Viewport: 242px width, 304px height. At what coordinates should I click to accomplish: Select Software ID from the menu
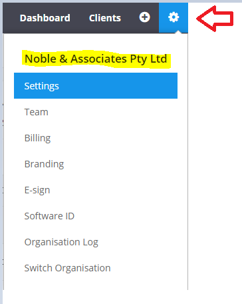tap(49, 216)
